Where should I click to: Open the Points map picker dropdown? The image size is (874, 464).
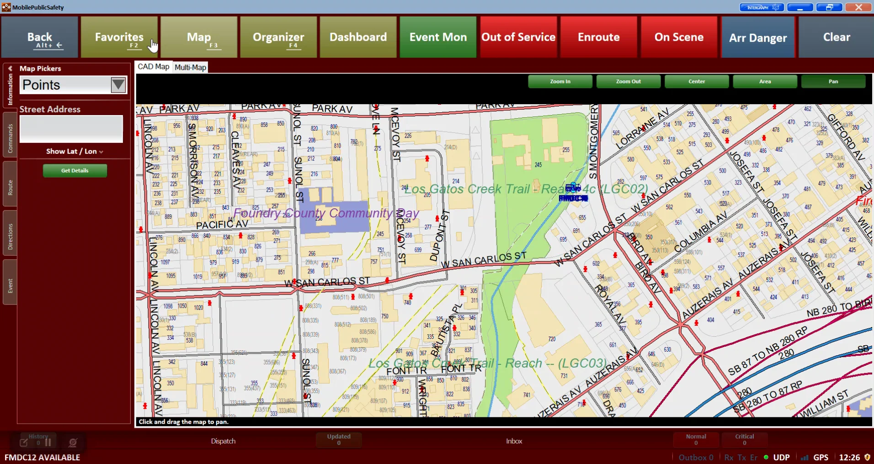point(118,85)
